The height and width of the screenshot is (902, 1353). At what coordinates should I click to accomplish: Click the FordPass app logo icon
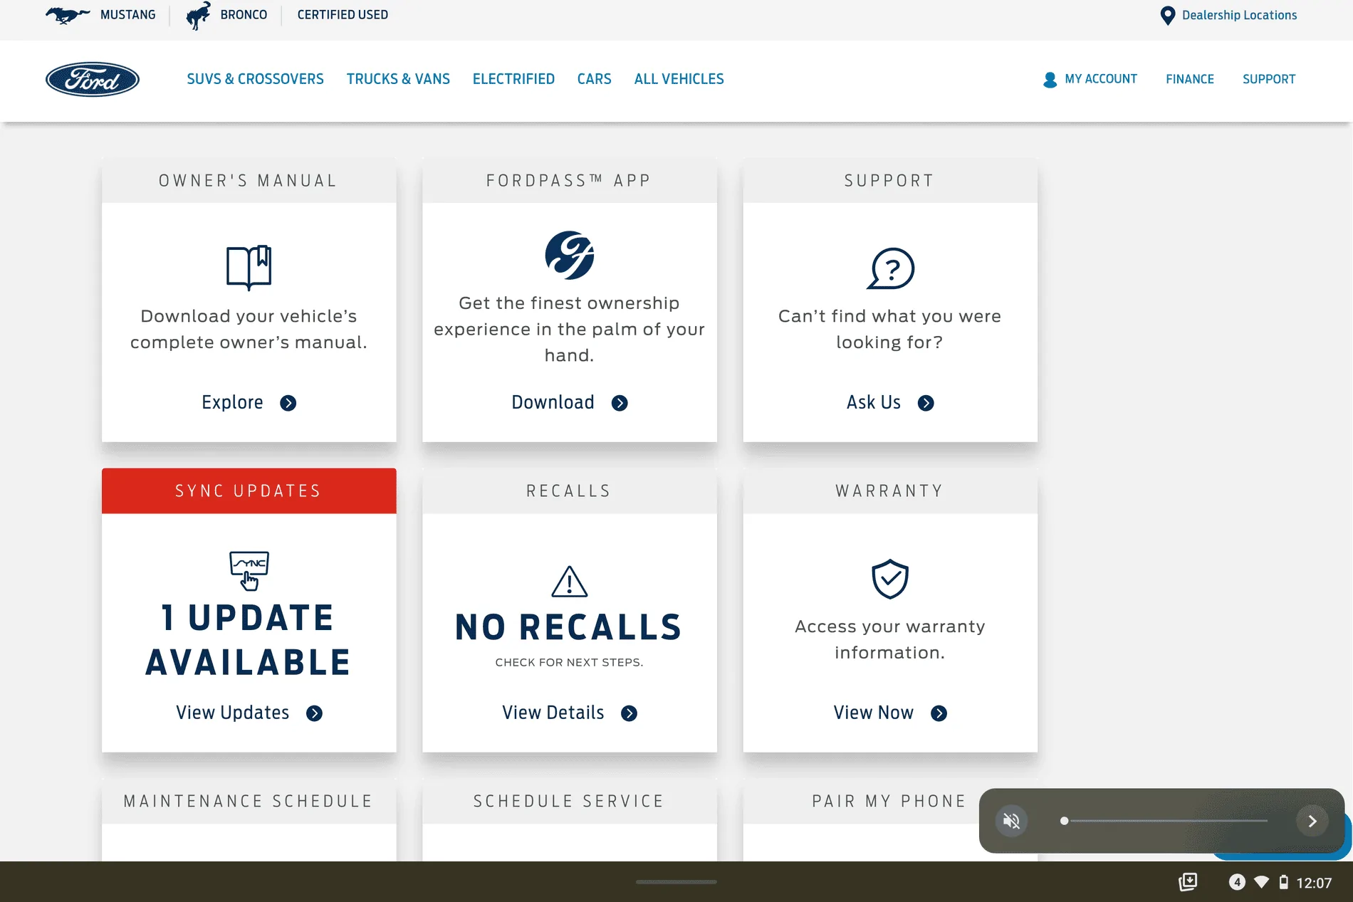[570, 255]
